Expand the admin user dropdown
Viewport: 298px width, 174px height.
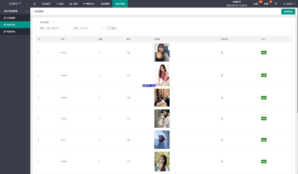point(289,4)
